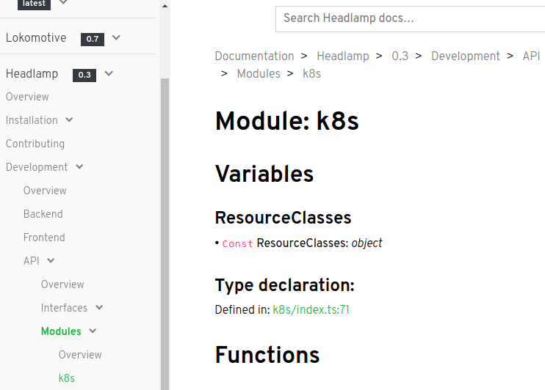
Task: Click the 'Type declaration:' heading
Action: coord(285,285)
